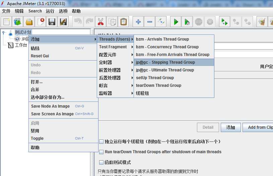
Task: Click Save Node As Image
Action: [x=63, y=106]
